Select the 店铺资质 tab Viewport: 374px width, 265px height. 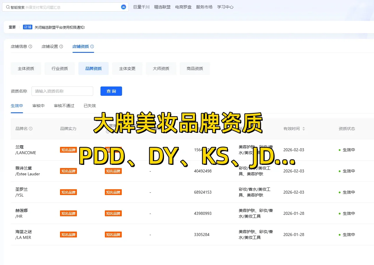point(81,46)
